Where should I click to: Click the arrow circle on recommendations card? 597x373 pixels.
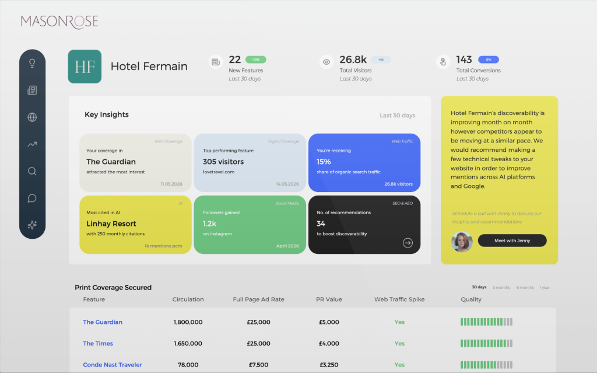[408, 243]
